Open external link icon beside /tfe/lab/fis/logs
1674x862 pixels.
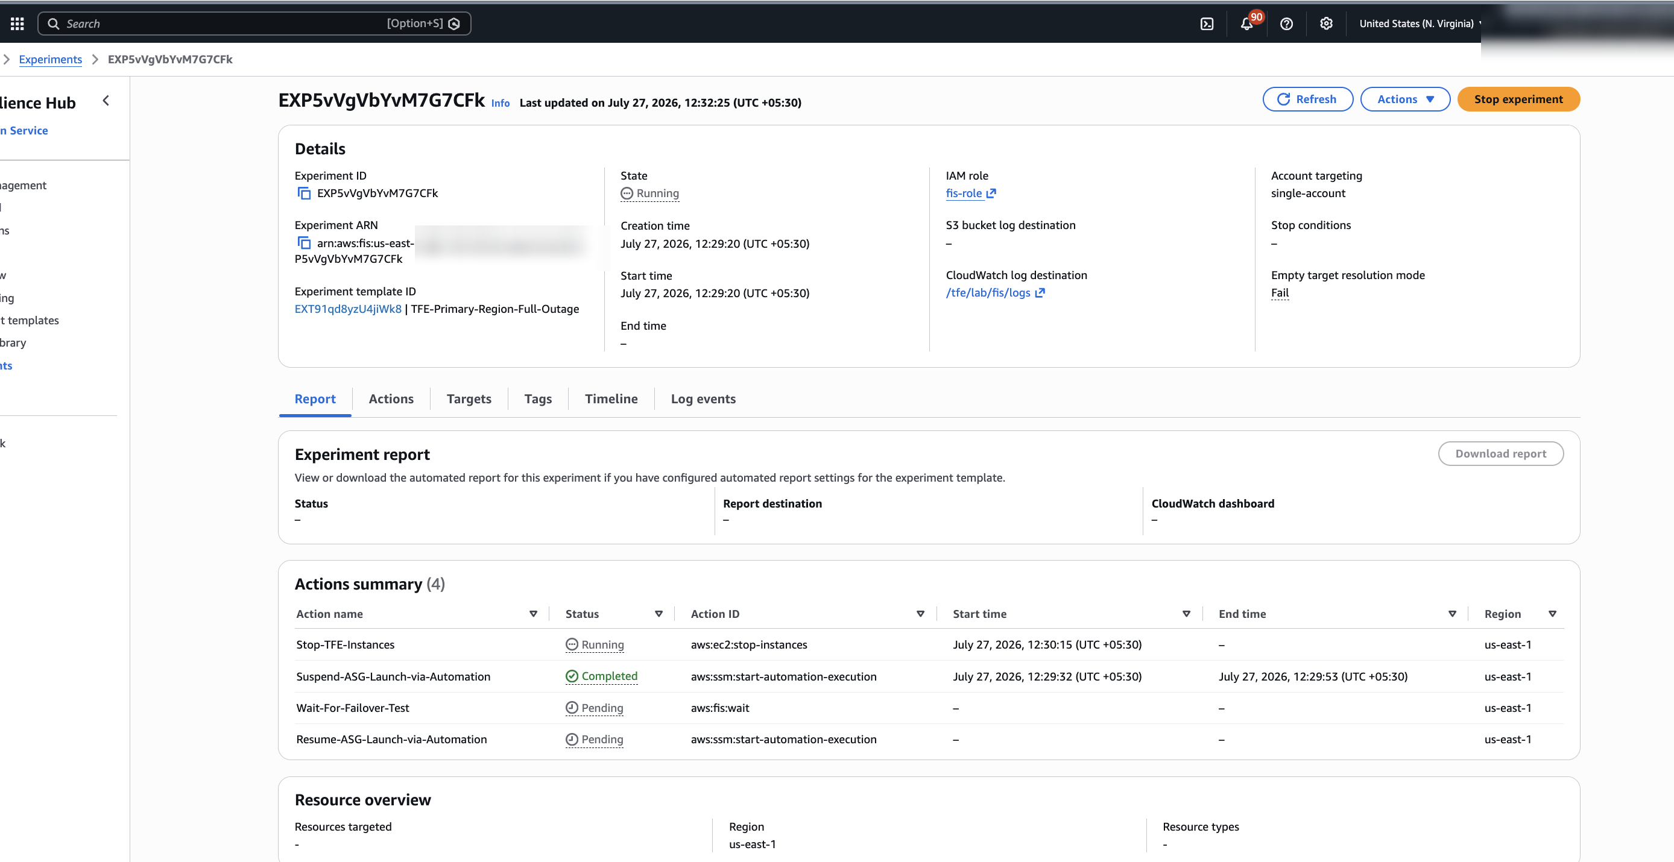click(1040, 292)
